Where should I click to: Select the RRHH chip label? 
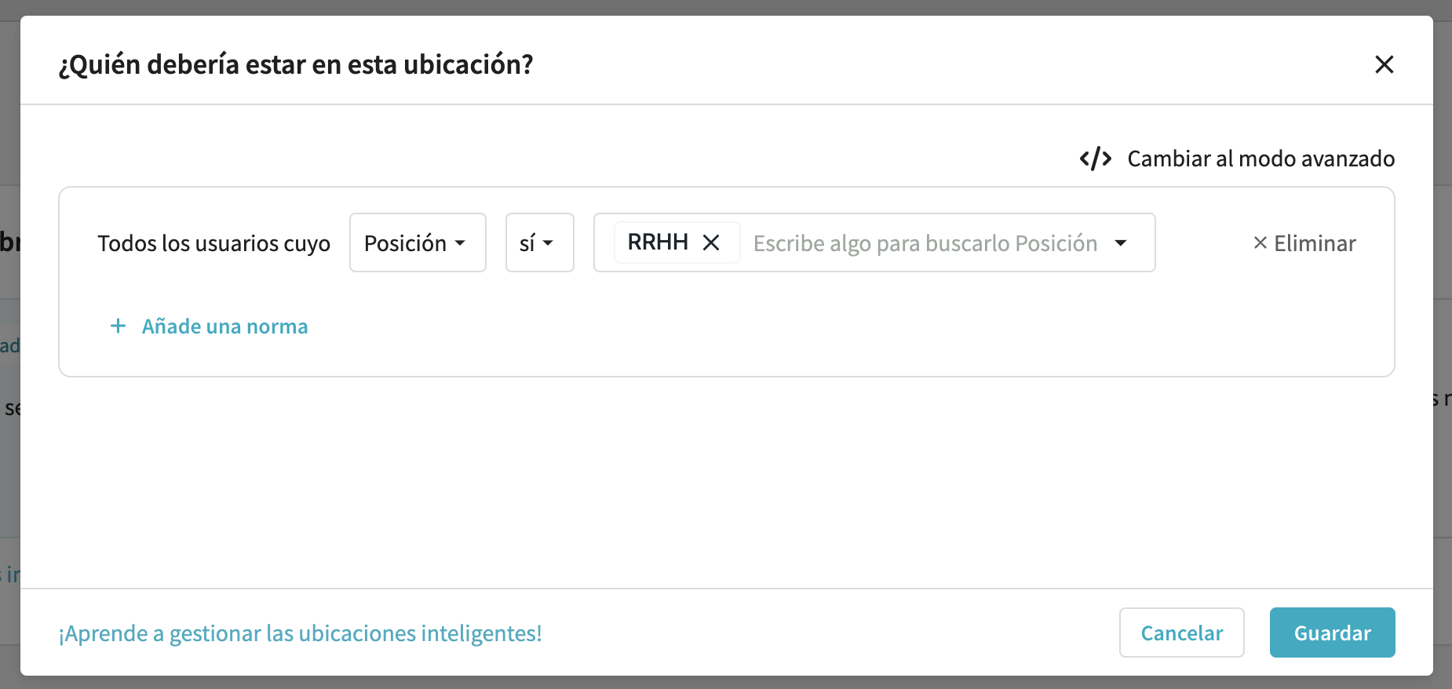coord(658,242)
